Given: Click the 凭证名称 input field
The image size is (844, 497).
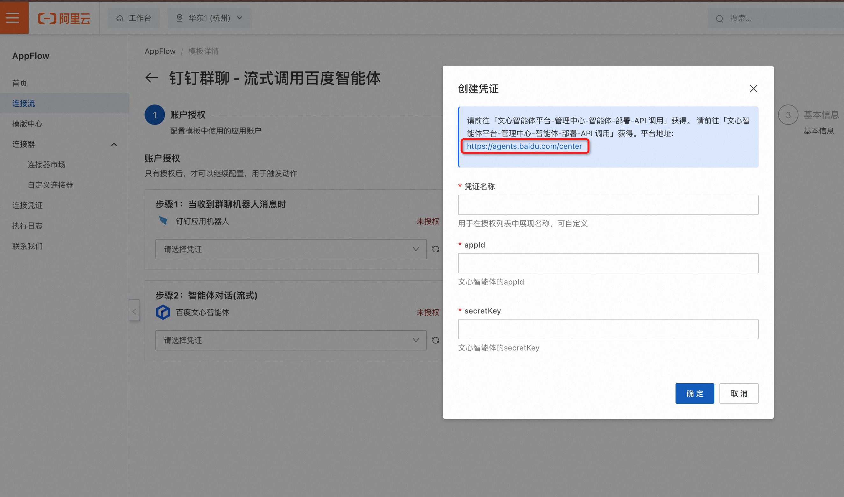Looking at the screenshot, I should click(608, 205).
